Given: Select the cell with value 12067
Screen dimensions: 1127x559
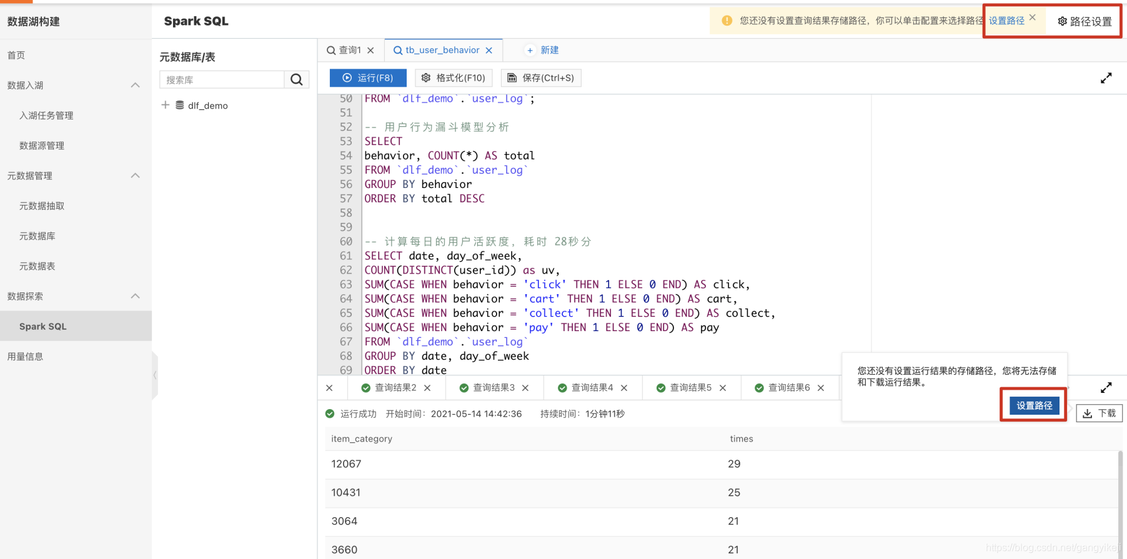Looking at the screenshot, I should 346,464.
